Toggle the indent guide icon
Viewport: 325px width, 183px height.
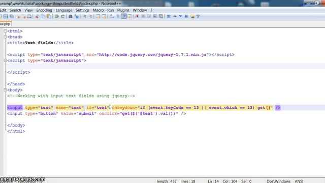(124, 16)
